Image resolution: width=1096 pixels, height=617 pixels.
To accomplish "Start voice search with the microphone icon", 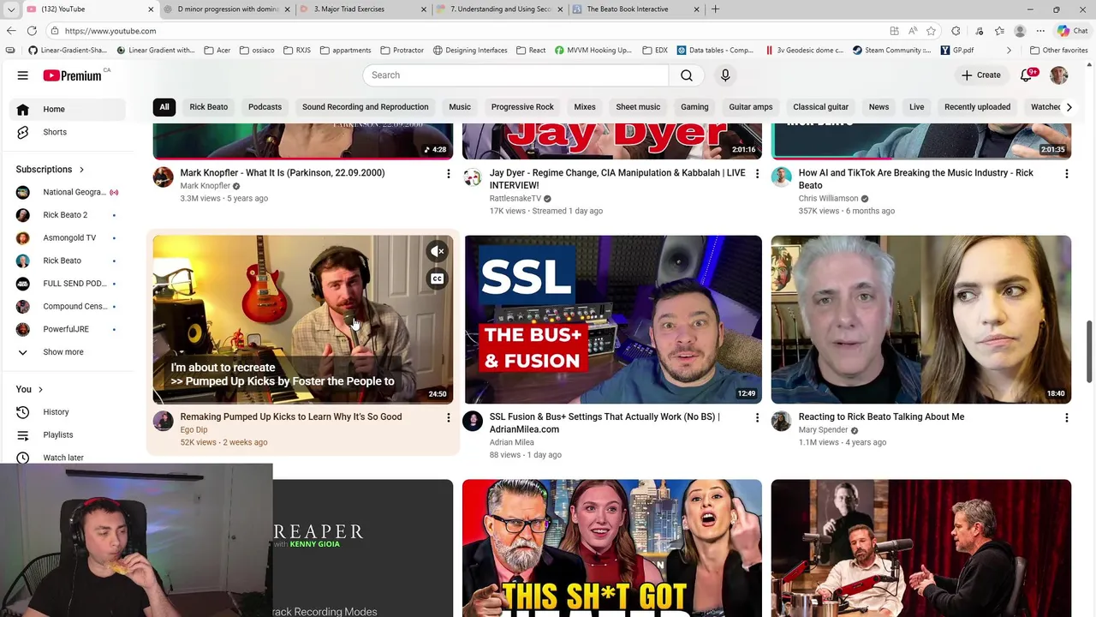I will point(725,75).
